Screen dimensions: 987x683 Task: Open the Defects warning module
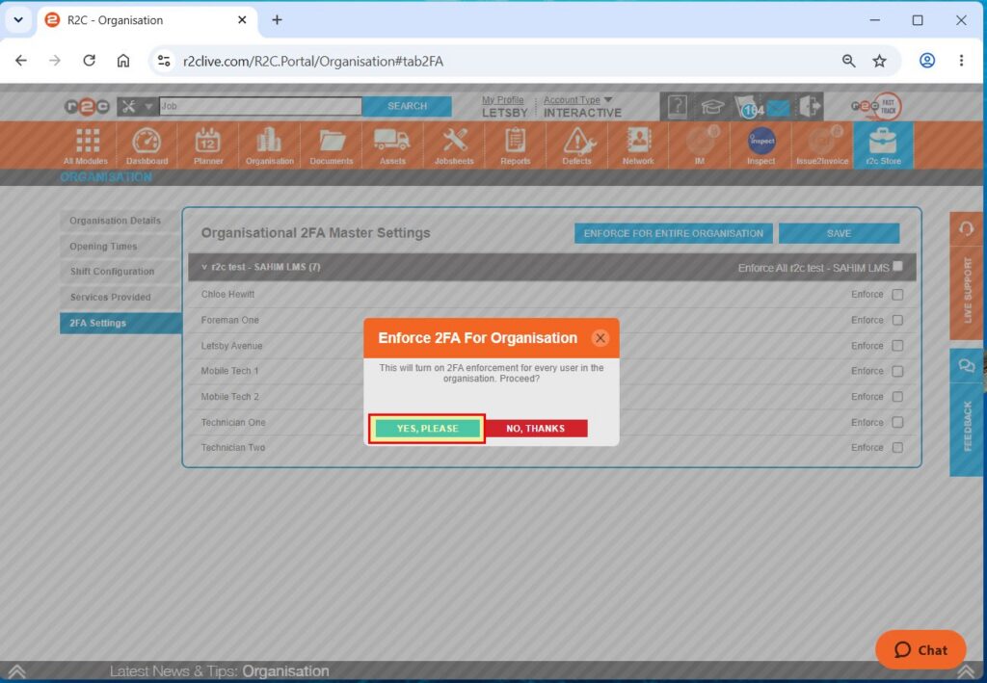coord(576,145)
